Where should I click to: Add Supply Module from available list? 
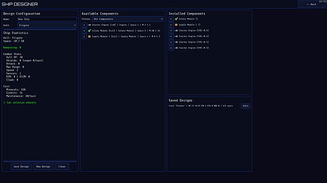click(84, 36)
